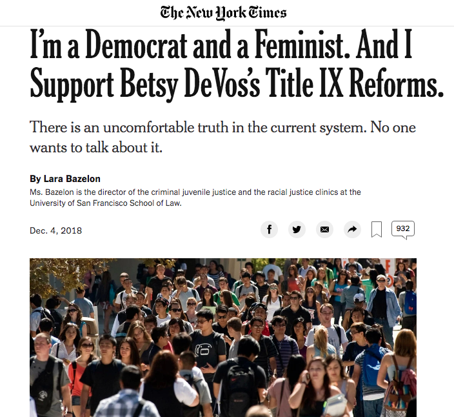
Task: Open the 932 comments bubble
Action: [x=403, y=229]
